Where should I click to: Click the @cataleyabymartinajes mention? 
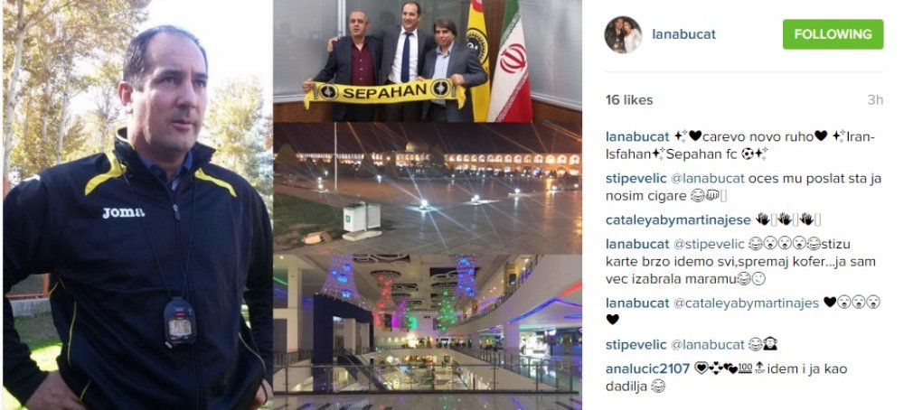tap(747, 303)
